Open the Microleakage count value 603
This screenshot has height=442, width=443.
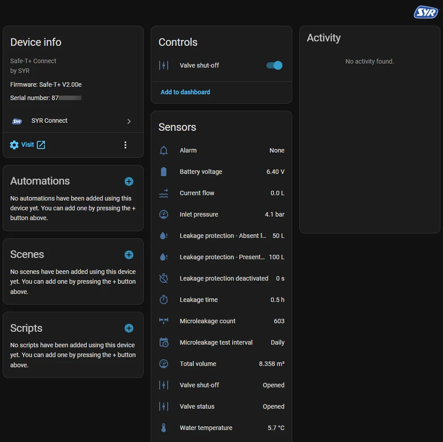pyautogui.click(x=279, y=321)
